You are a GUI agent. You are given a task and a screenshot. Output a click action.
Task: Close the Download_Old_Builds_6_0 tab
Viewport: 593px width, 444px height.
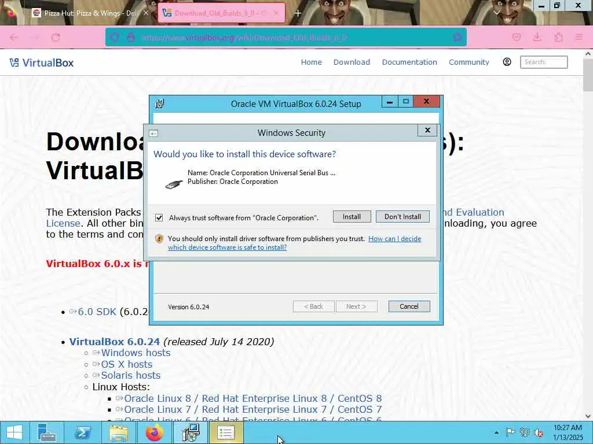point(276,13)
